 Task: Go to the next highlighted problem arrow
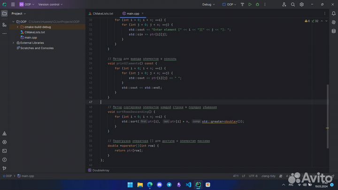(326, 21)
